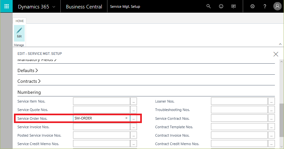Viewport: 284px width, 149px height.
Task: Focus the Posted Service Invoice Nos. field
Action: (102, 135)
